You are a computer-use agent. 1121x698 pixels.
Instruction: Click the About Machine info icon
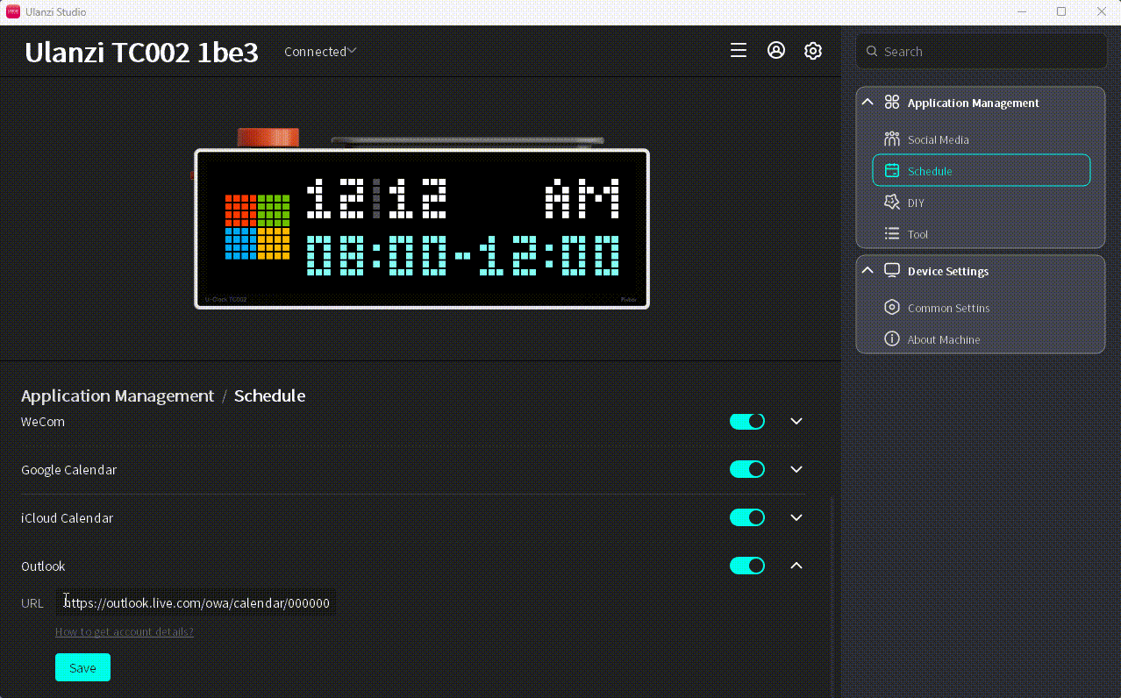point(892,339)
